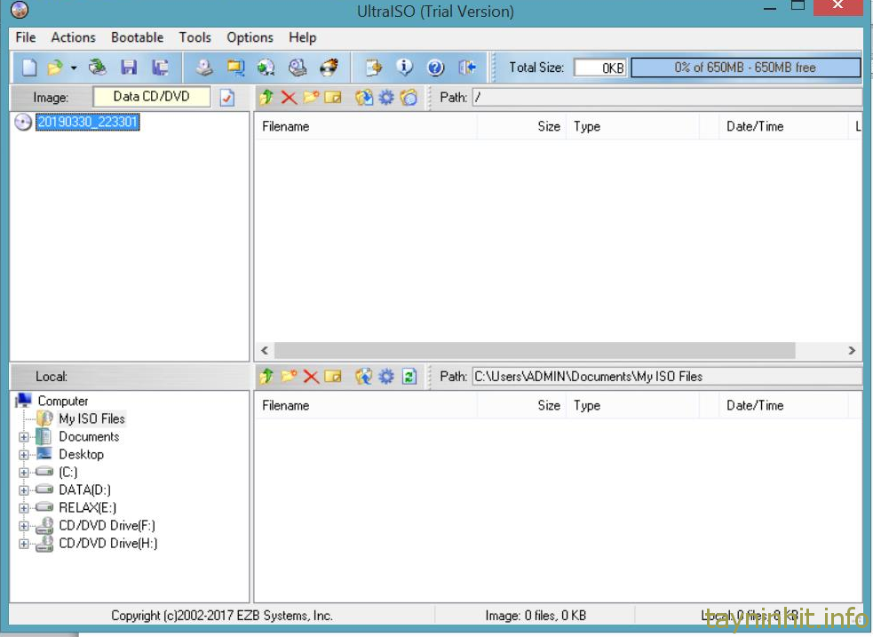Open the Tools menu
Image resolution: width=873 pixels, height=637 pixels.
click(194, 37)
